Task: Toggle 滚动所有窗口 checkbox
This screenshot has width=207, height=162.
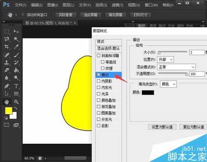Action: pyautogui.click(x=23, y=15)
